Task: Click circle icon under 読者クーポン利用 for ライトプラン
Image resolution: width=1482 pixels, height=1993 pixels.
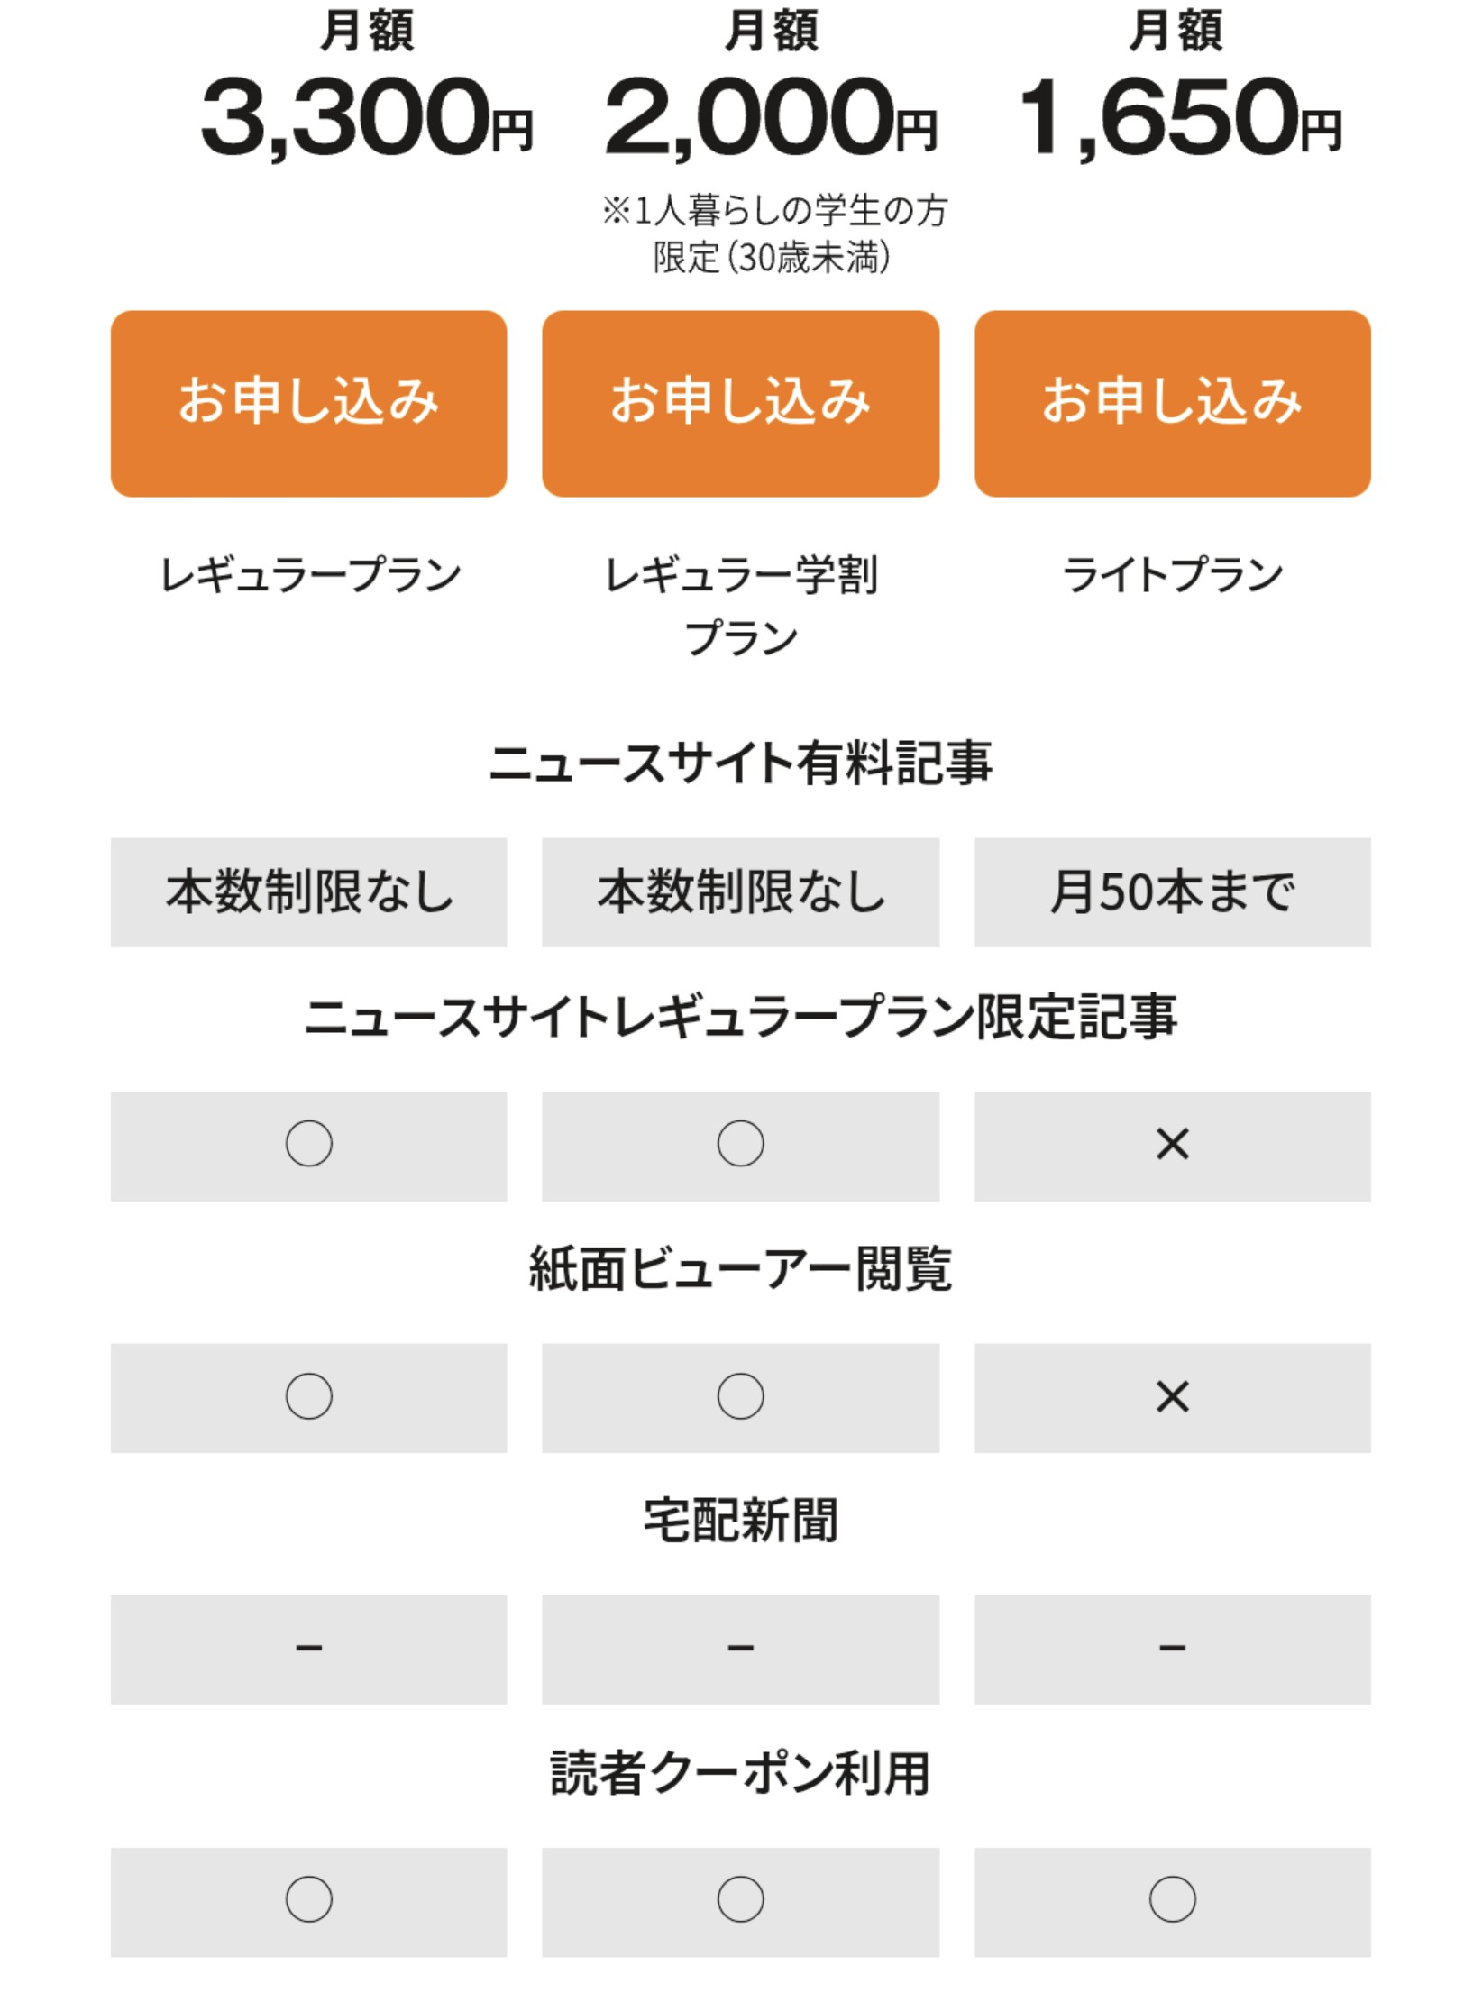Action: point(1172,1899)
